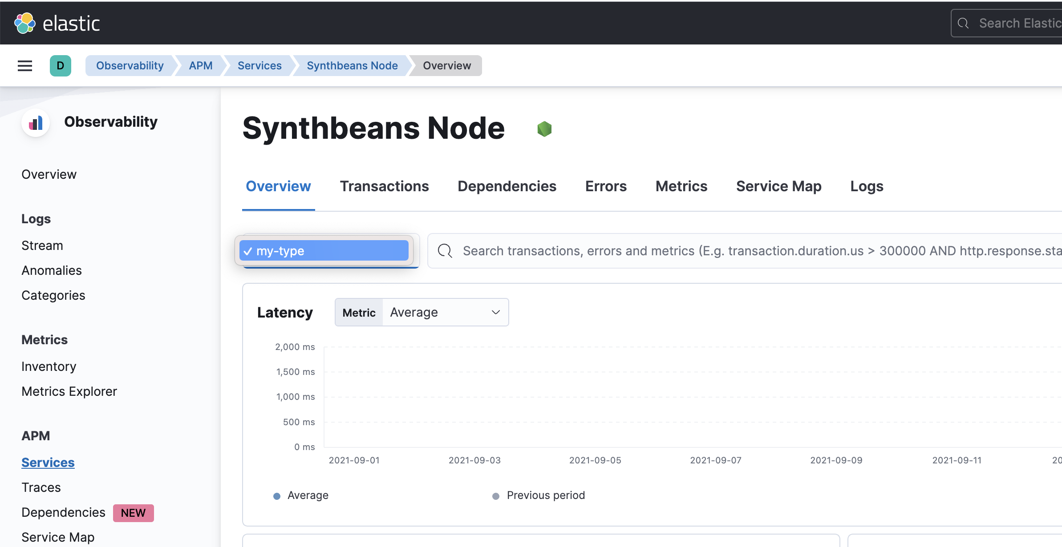Click the Average dropdown chevron arrow
The image size is (1062, 547).
[496, 312]
